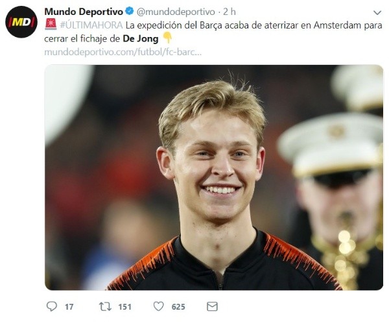Open the 2 h tweet timestamp

230,12
